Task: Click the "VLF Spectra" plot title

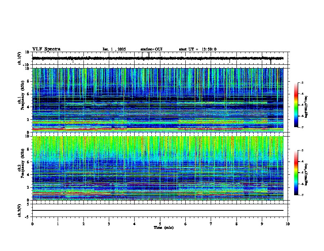Action: [x=46, y=49]
